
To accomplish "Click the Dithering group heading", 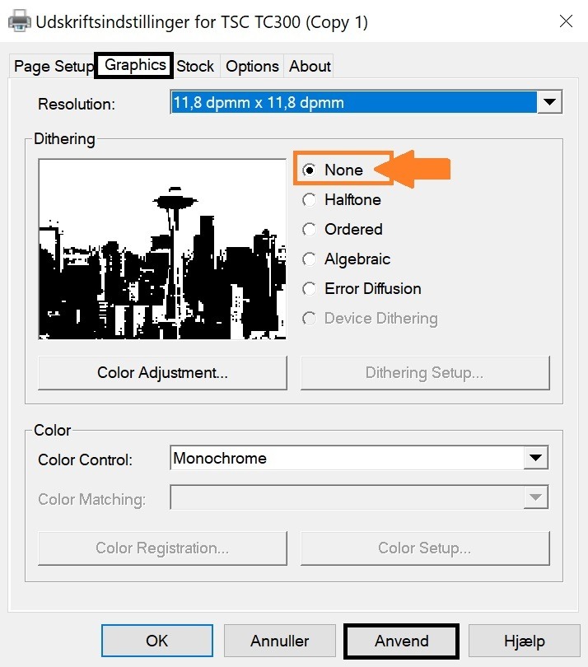I will pyautogui.click(x=64, y=139).
